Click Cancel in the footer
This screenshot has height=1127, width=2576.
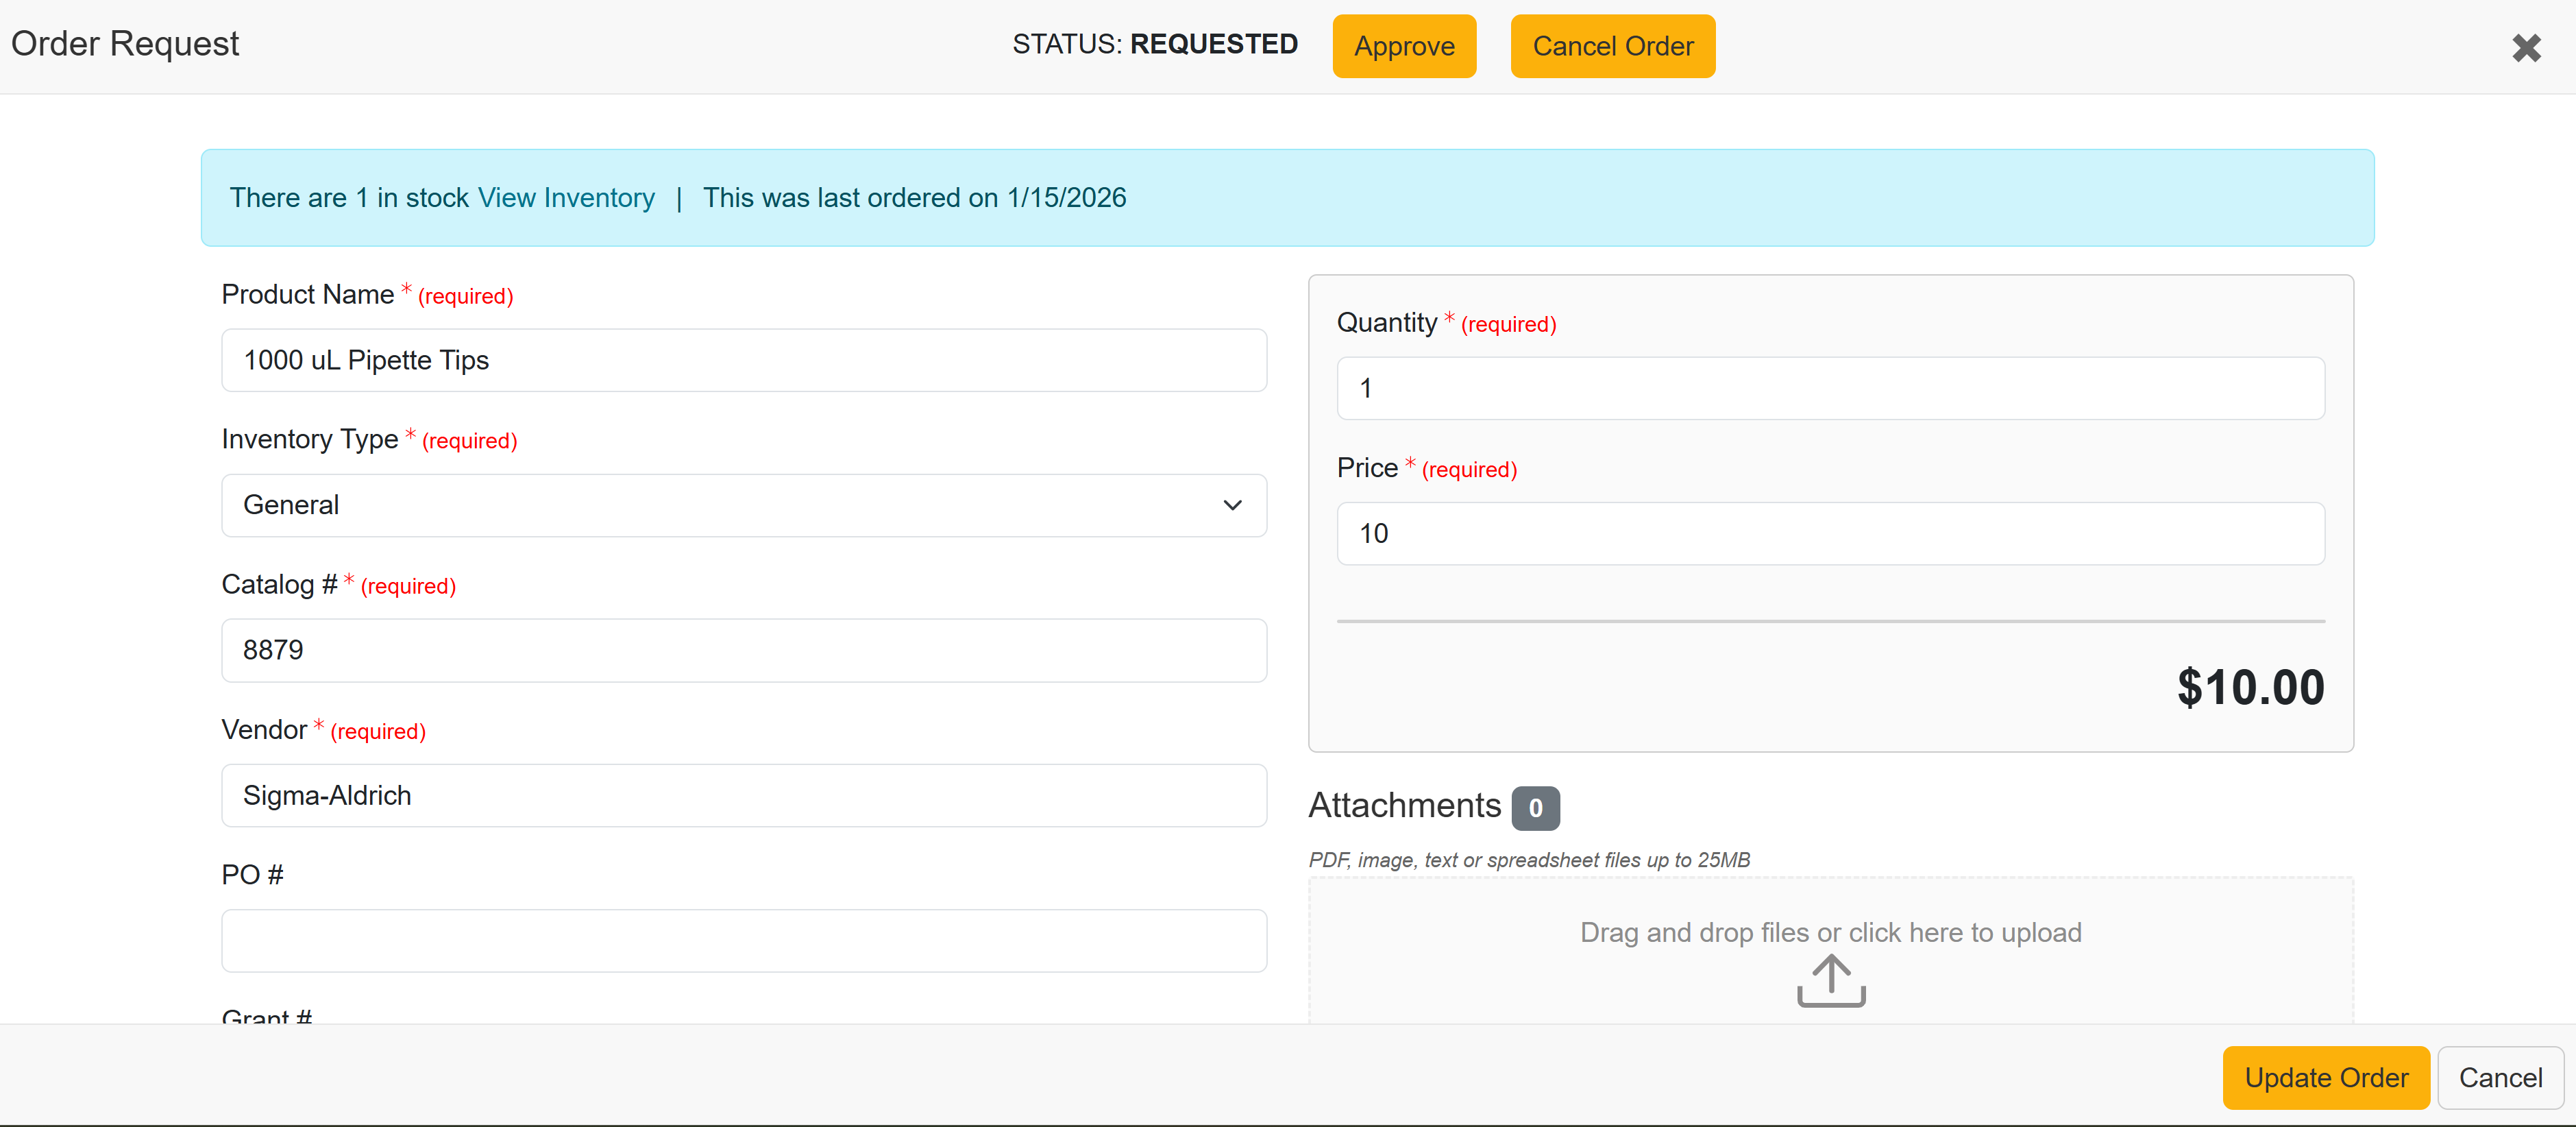pyautogui.click(x=2499, y=1077)
